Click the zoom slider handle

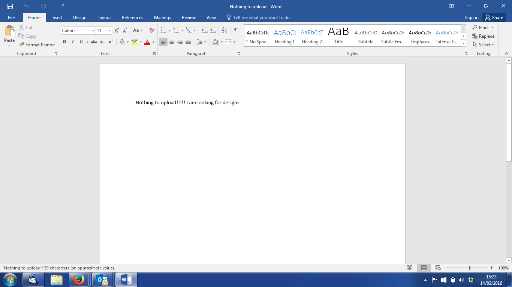tap(469, 268)
